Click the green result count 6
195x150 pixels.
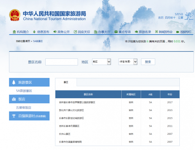coord(148,41)
